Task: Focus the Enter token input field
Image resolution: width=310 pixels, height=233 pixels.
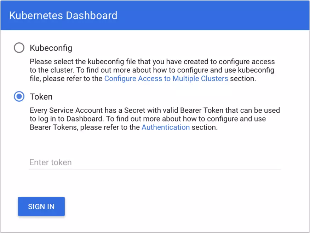Action: (155, 162)
